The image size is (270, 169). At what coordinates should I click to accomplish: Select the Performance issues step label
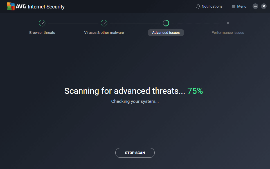click(x=228, y=33)
